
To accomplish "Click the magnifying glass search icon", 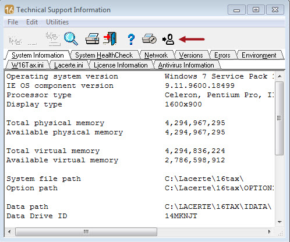I will [71, 39].
